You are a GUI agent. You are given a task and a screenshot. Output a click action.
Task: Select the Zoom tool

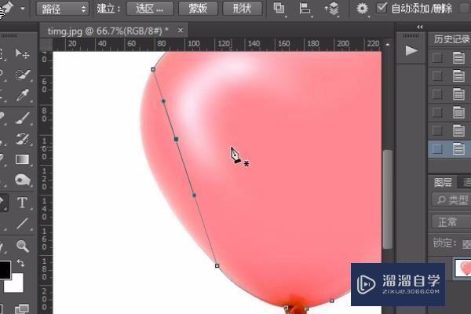23,246
